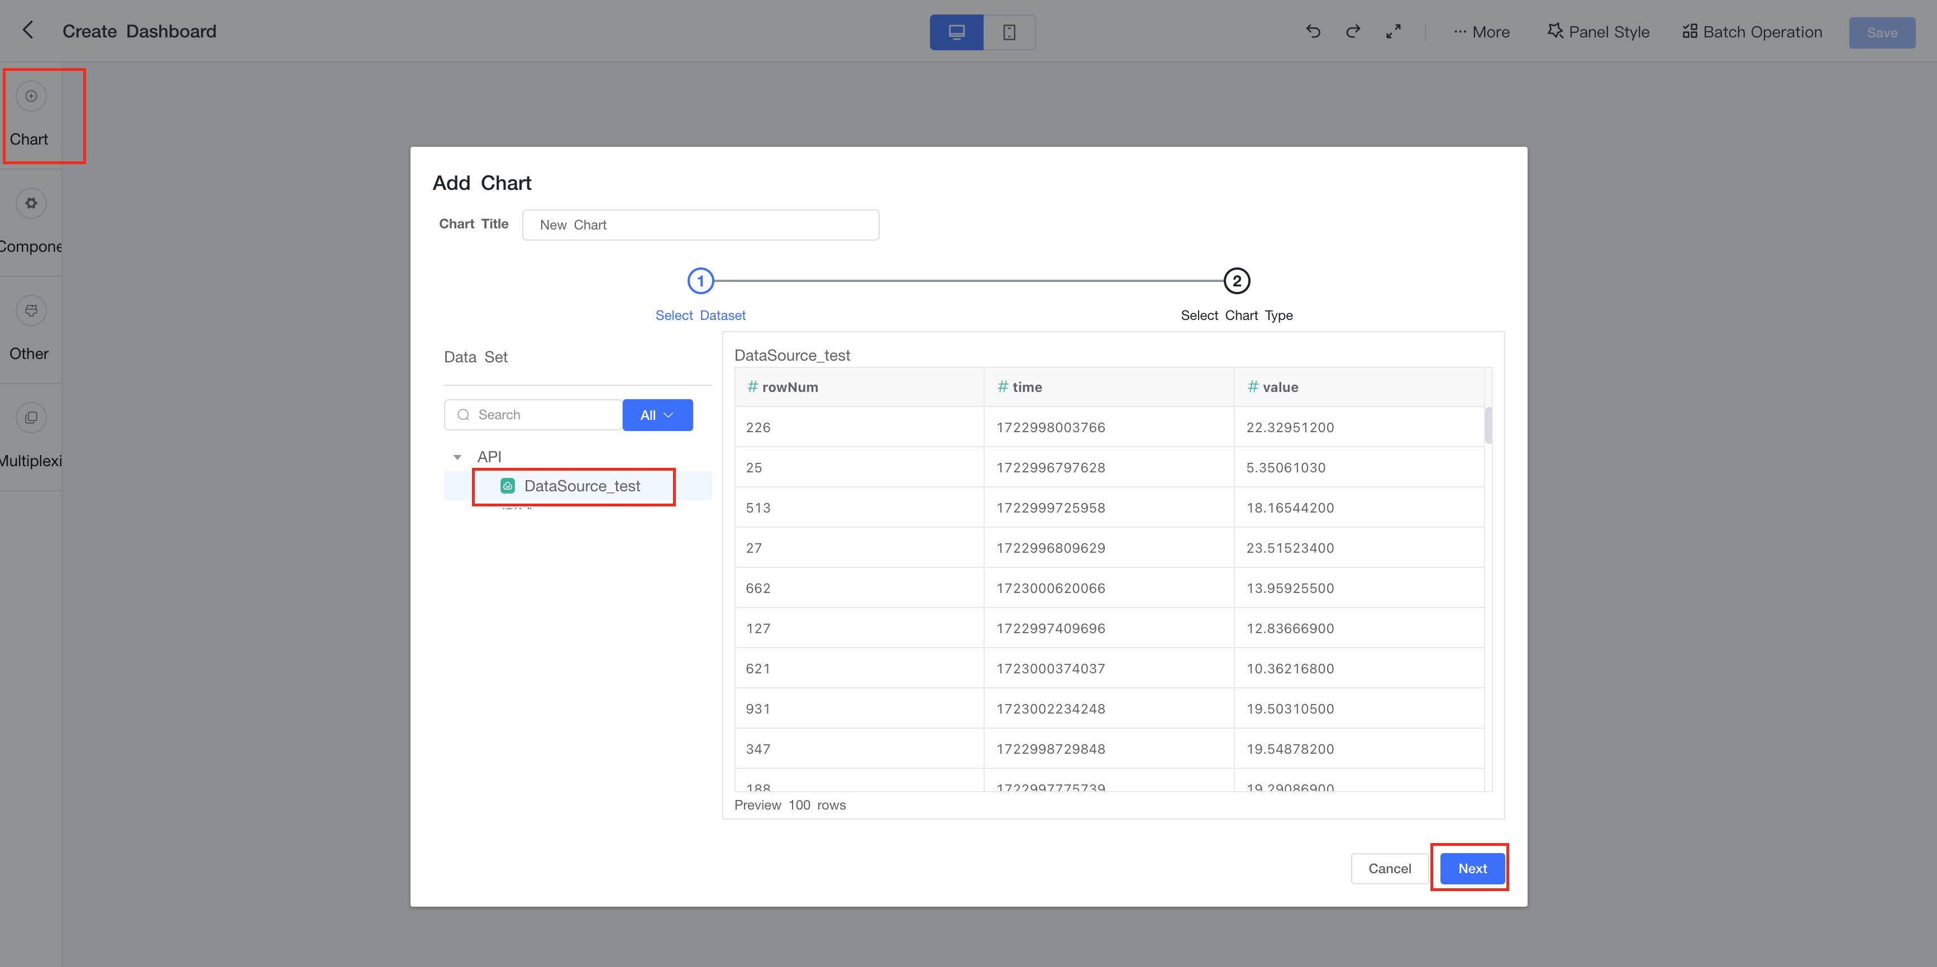Open the Component sidebar icon

coord(31,204)
